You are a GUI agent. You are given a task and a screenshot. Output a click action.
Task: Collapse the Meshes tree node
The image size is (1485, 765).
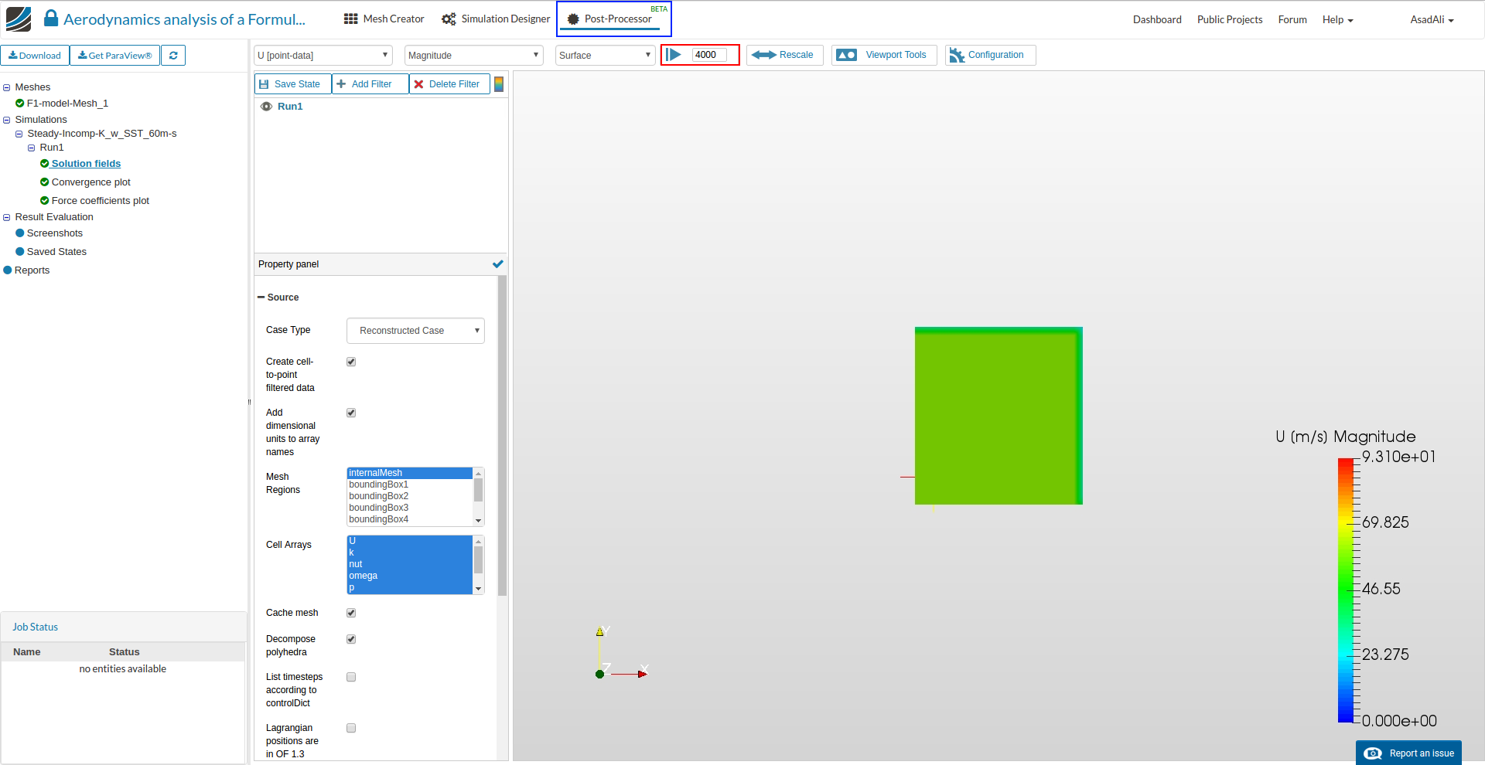pos(7,88)
